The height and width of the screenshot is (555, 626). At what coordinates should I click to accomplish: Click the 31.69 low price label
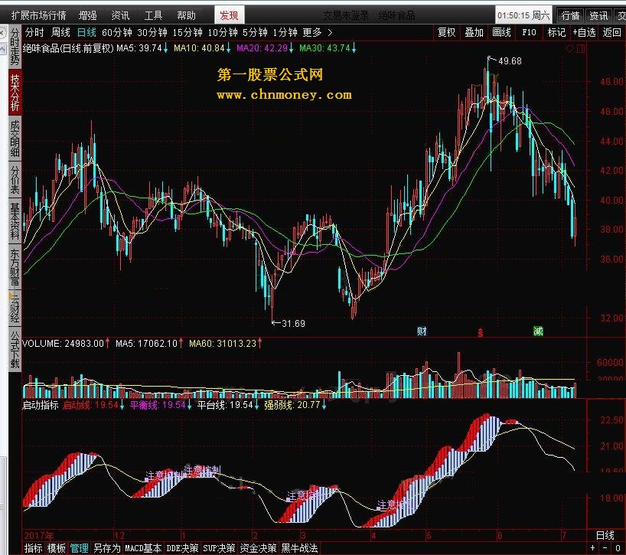click(293, 323)
